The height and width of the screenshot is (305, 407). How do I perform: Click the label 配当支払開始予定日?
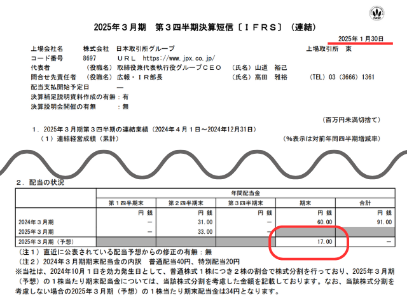tap(60, 87)
